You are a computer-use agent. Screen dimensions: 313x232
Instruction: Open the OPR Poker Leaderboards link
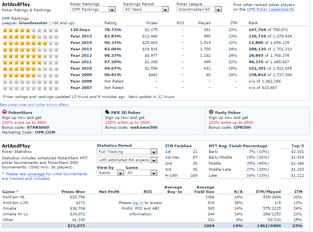click(270, 9)
